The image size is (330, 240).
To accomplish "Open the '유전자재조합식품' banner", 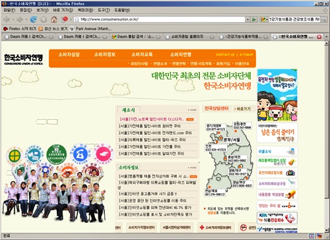I will click(277, 173).
